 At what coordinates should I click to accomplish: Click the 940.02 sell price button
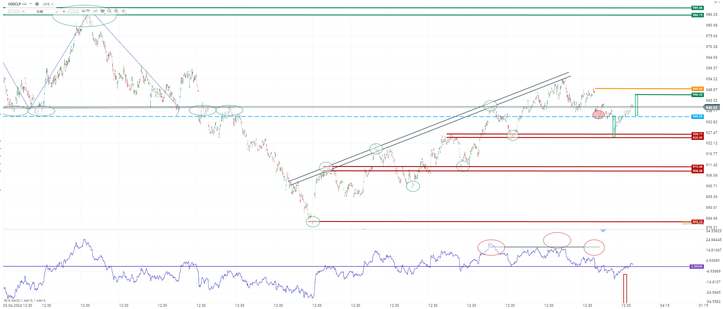(x=13, y=12)
